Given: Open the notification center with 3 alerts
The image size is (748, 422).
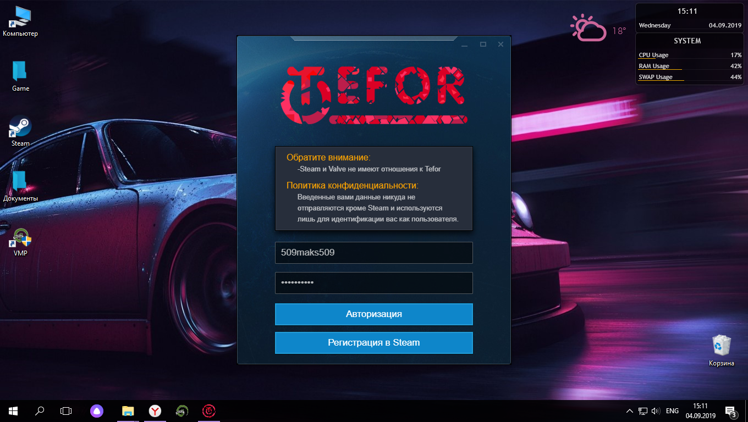Looking at the screenshot, I should pyautogui.click(x=730, y=411).
